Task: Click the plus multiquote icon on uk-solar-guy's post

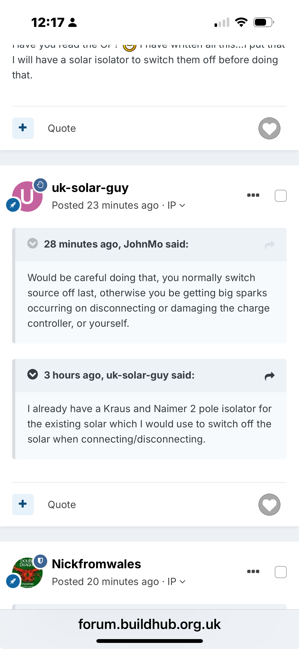Action: [x=23, y=504]
